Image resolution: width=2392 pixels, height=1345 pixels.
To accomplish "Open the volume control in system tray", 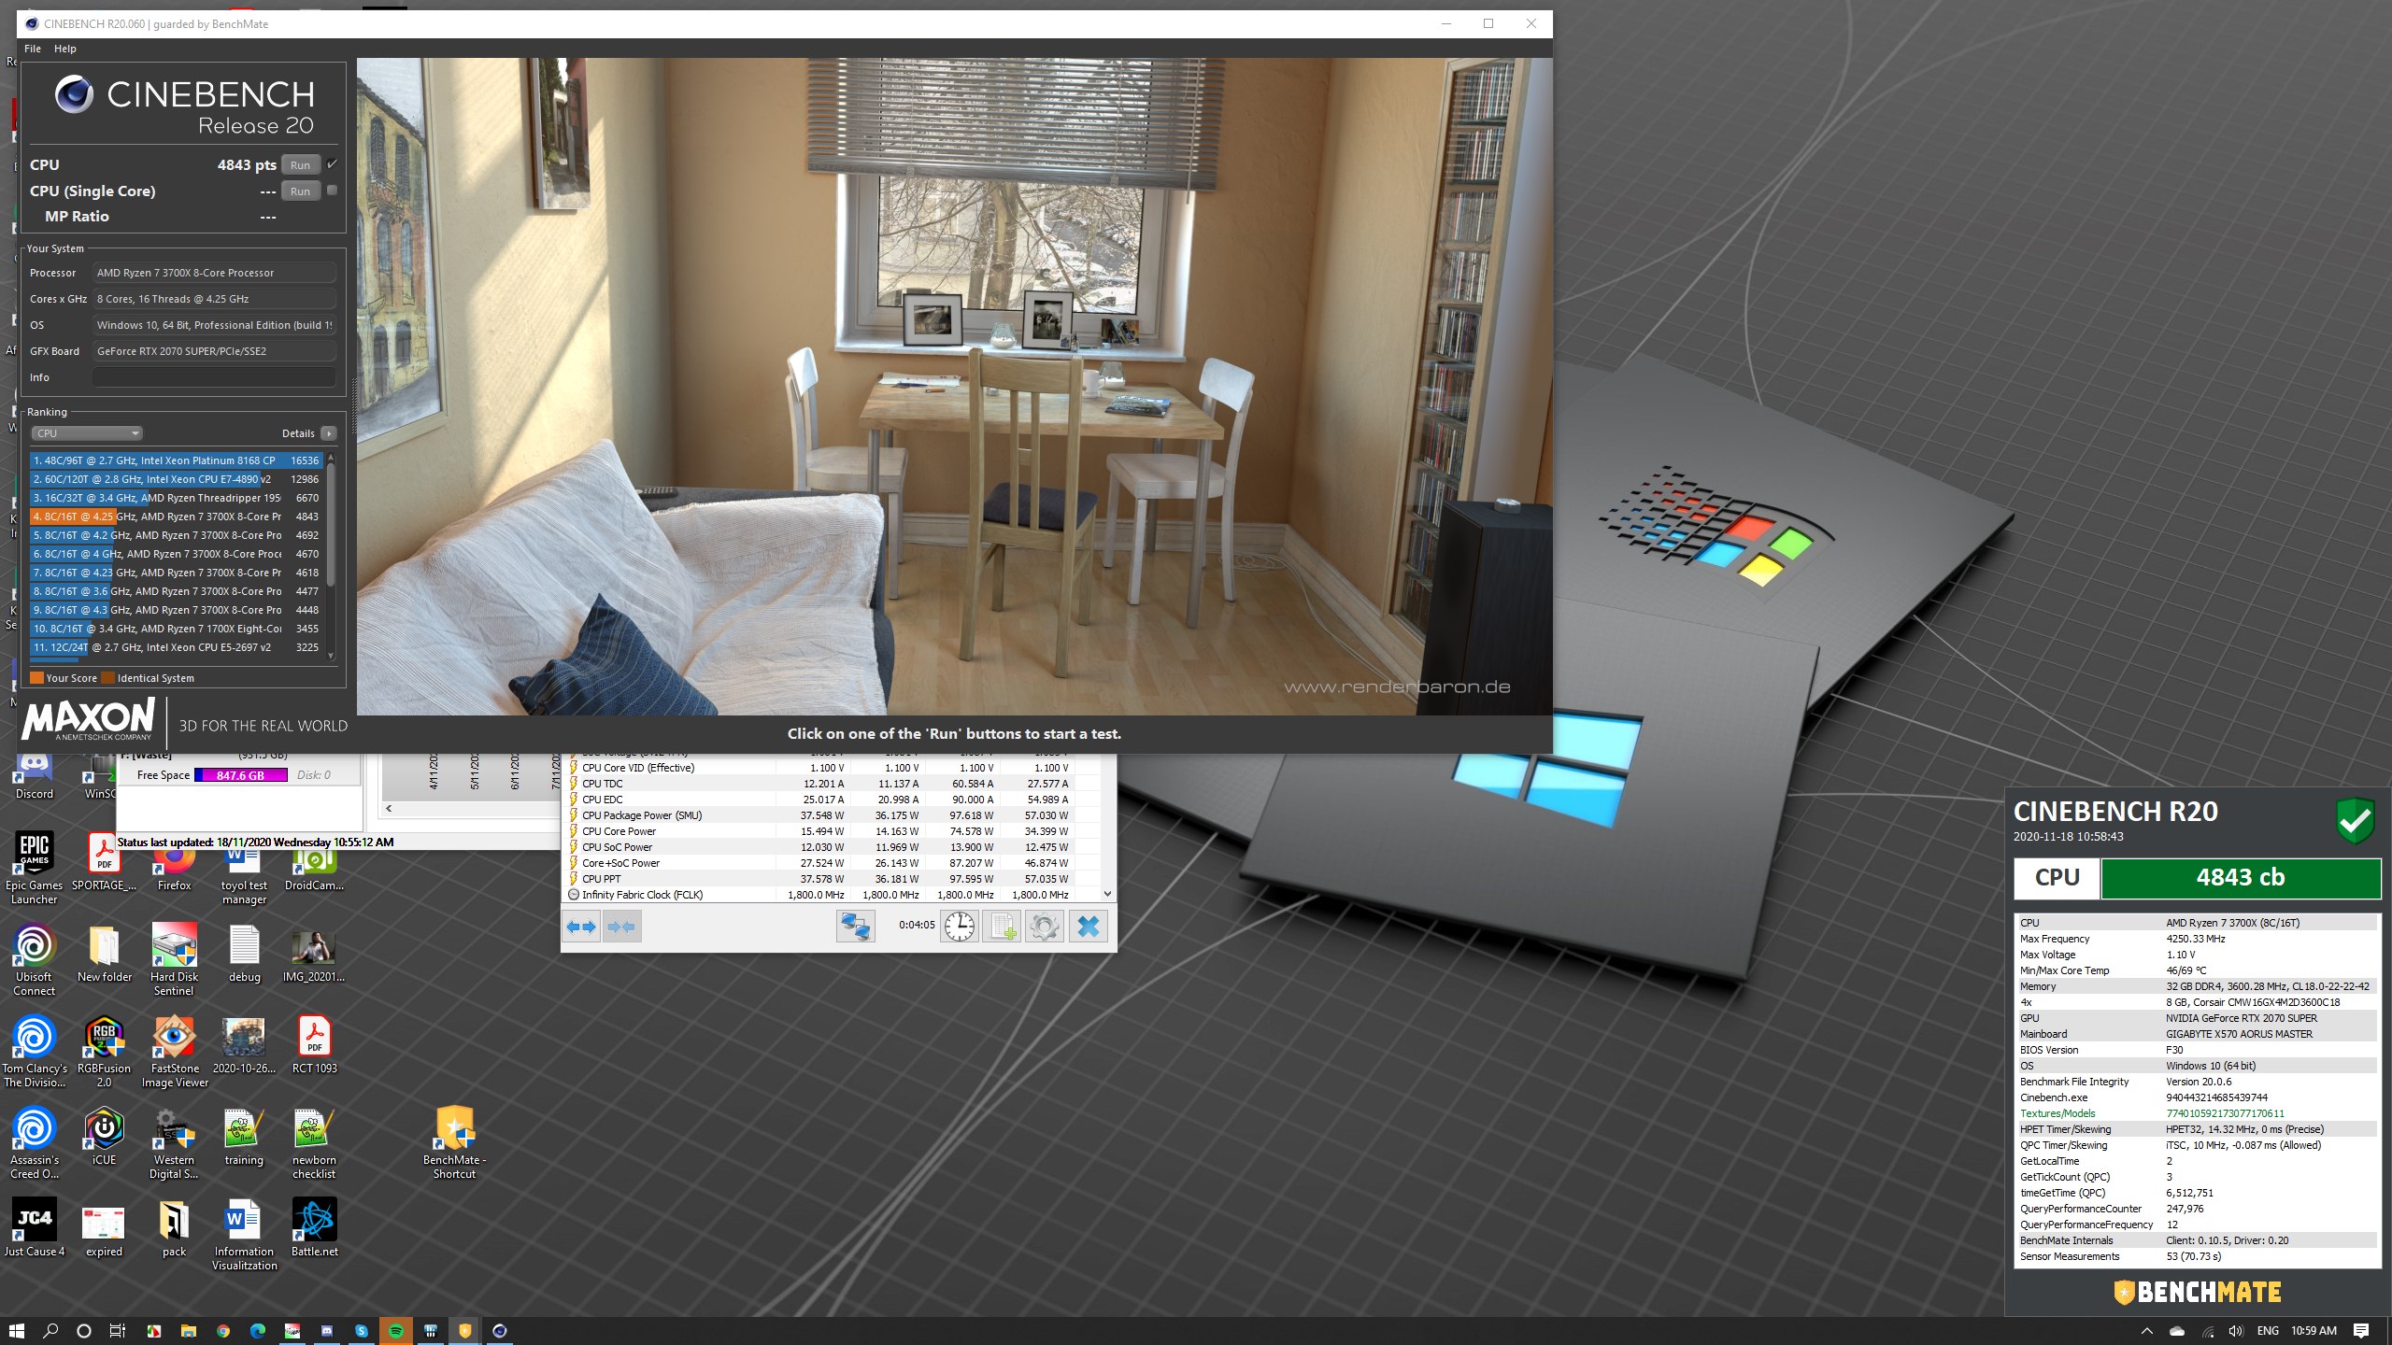I will pos(2235,1331).
